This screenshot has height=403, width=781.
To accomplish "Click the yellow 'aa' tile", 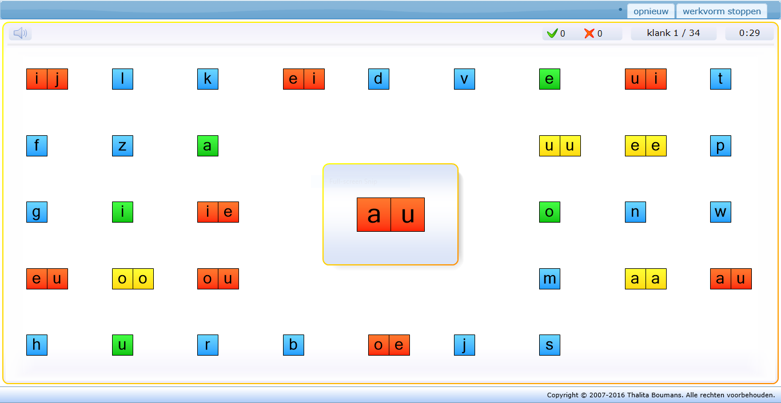I will pyautogui.click(x=645, y=279).
